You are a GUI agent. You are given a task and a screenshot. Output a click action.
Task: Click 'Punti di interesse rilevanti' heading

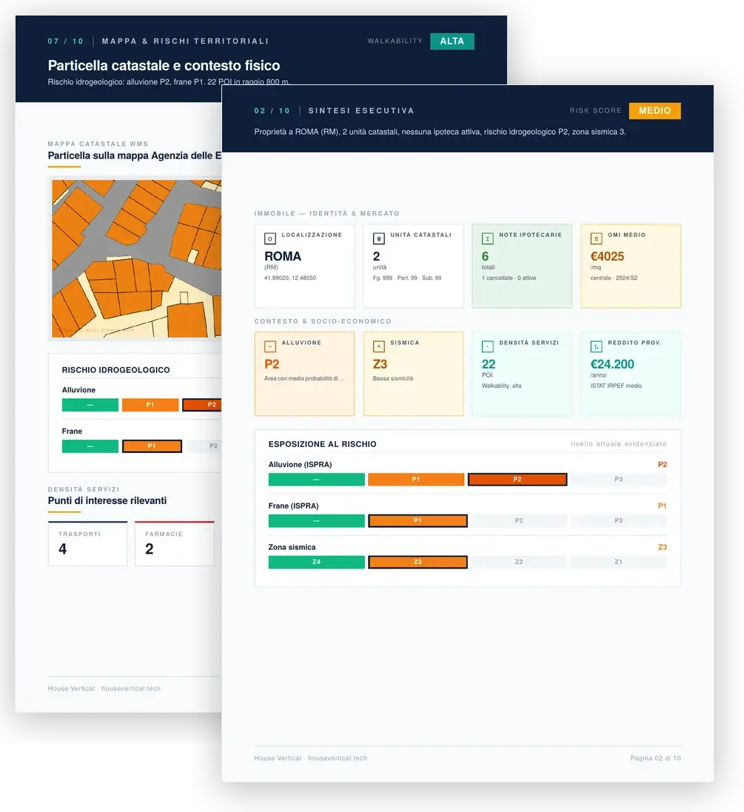pyautogui.click(x=107, y=501)
